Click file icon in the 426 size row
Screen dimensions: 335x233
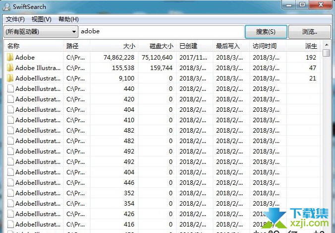10,214
